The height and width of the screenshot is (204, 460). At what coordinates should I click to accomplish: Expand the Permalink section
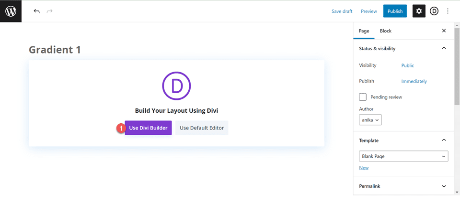[444, 186]
